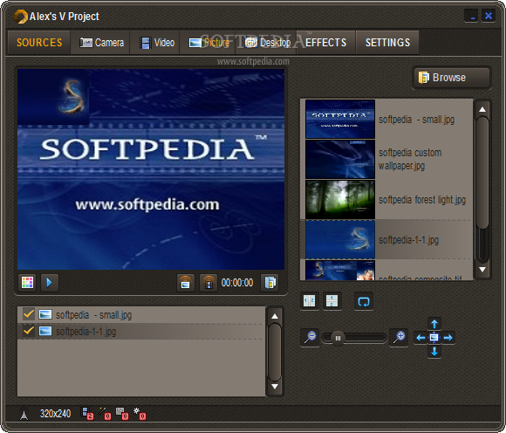Click the horizontal split layout icon
Screen dimensions: 506x433
click(332, 301)
